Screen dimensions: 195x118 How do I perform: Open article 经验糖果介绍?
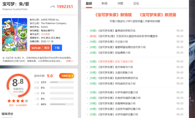tap(114, 53)
